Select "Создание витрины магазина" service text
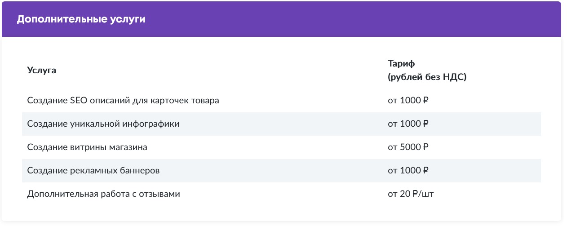The width and height of the screenshot is (567, 226). [x=87, y=147]
